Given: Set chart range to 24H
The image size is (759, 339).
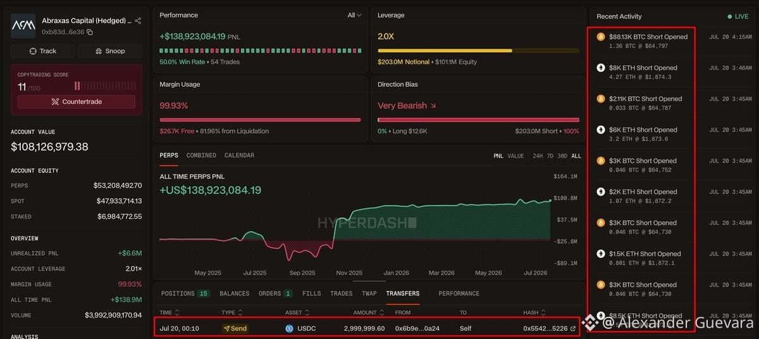Looking at the screenshot, I should (538, 156).
